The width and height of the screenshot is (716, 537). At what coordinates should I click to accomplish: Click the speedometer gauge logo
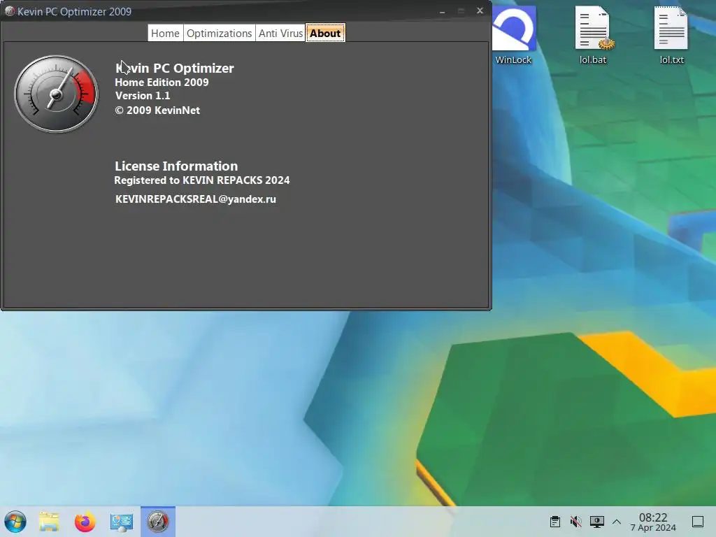click(x=56, y=94)
